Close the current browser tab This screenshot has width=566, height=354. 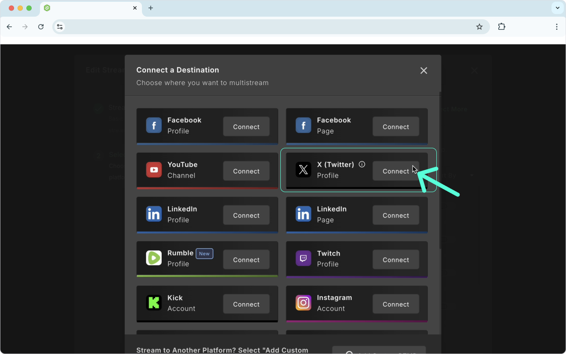pyautogui.click(x=135, y=8)
